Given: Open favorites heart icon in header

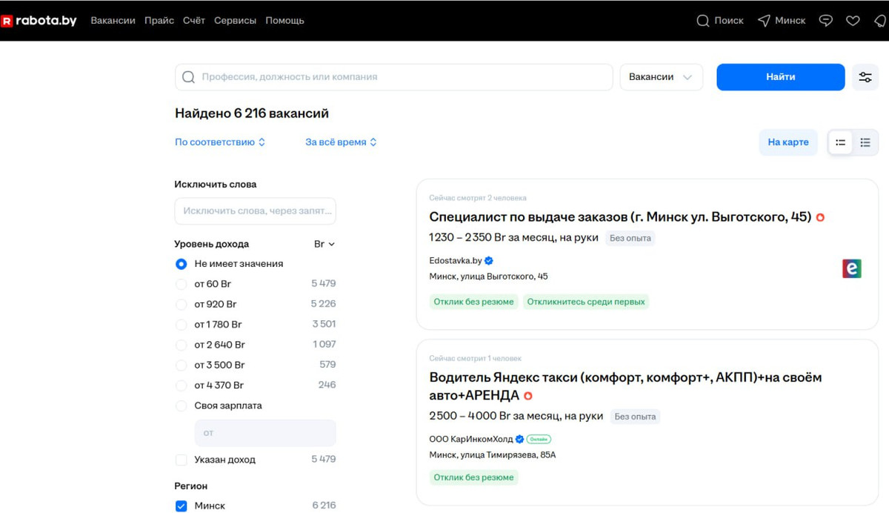Looking at the screenshot, I should 853,21.
